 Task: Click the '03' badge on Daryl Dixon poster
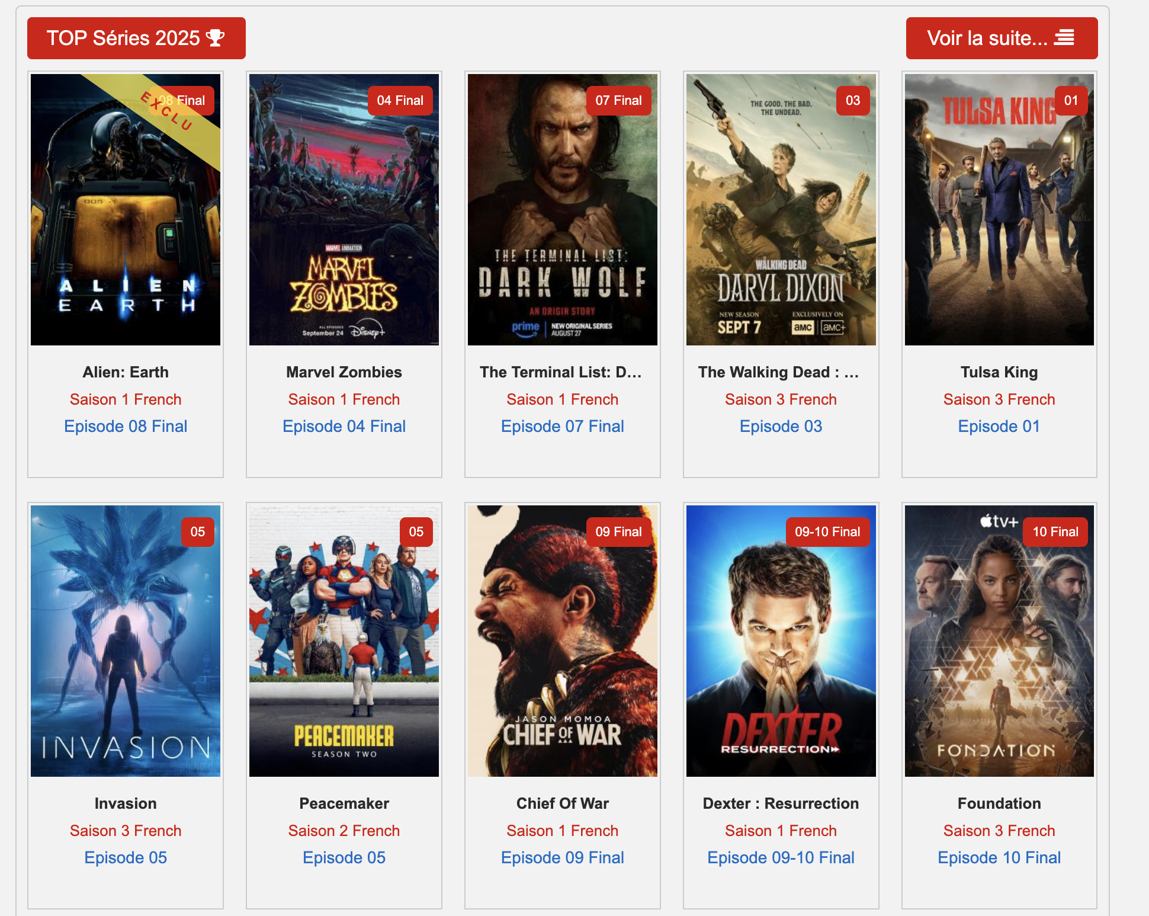[x=852, y=101]
